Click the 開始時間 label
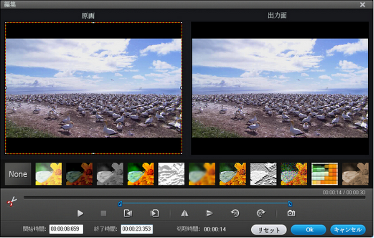This screenshot has height=238, width=374. click(34, 229)
